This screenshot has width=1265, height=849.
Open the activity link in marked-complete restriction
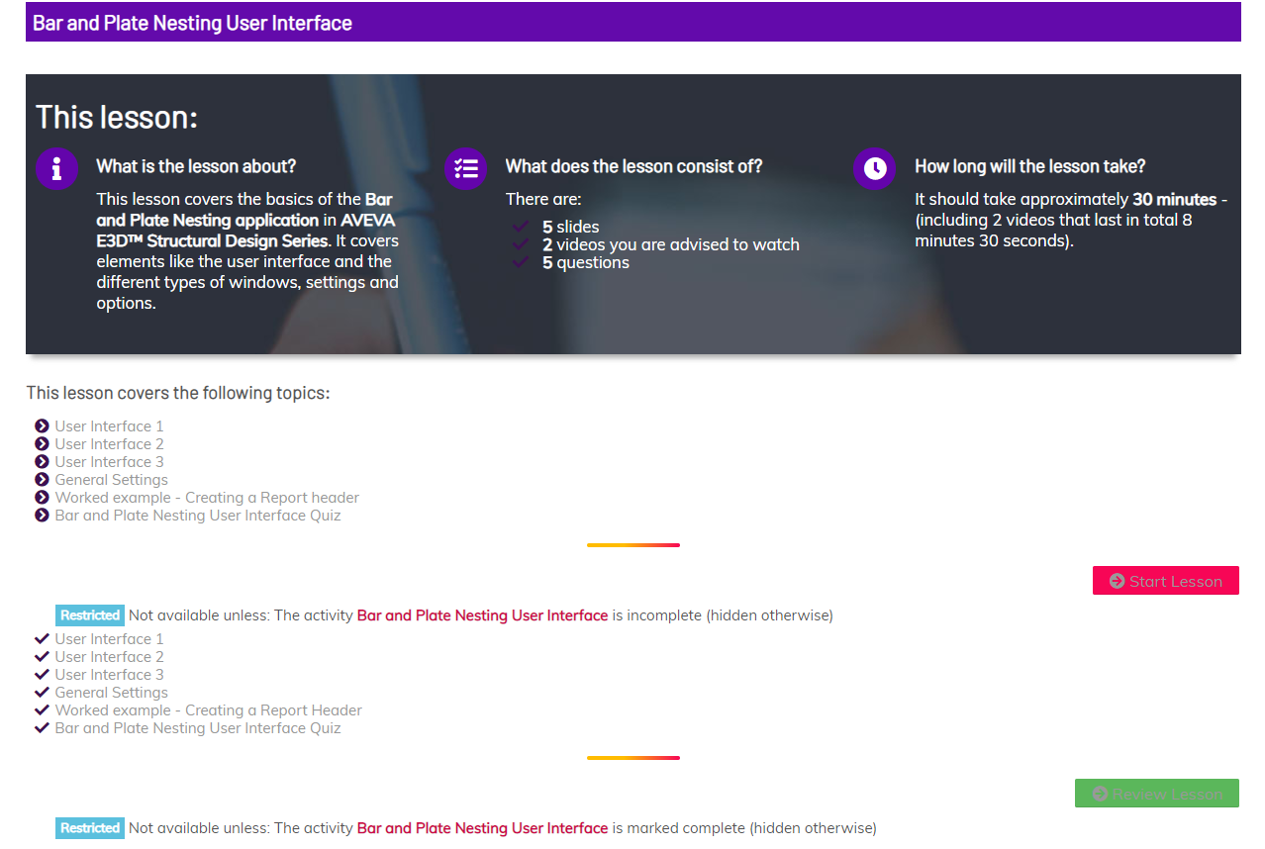pyautogui.click(x=482, y=828)
